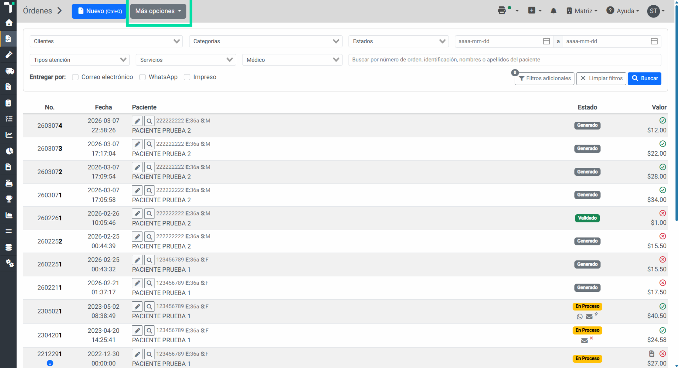679x368 pixels.
Task: Open the notifications bell icon
Action: (553, 11)
